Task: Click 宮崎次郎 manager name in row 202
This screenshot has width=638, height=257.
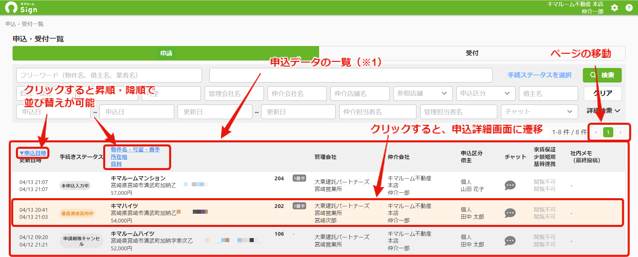Action: pyautogui.click(x=325, y=220)
